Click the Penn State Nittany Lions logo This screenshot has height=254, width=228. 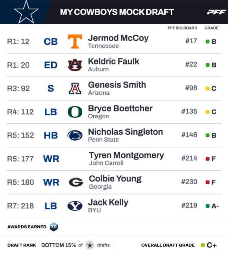[x=75, y=135]
